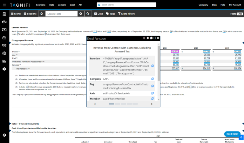Select the total net sales 2021 value 365,817
Image resolution: width=244 pixels, height=143 pixels.
coord(175,68)
